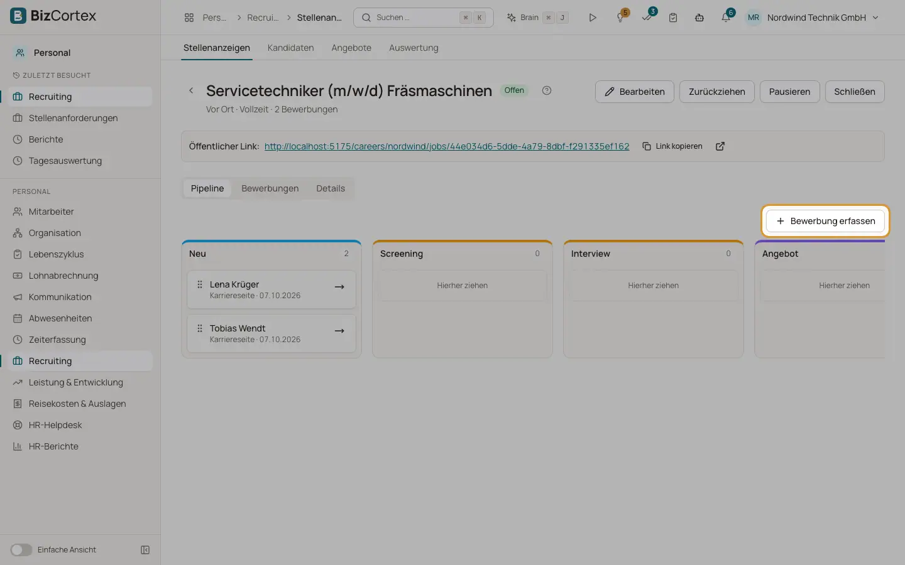Collapse the sidebar panel icon
Viewport: 905px width, 565px height.
point(145,550)
